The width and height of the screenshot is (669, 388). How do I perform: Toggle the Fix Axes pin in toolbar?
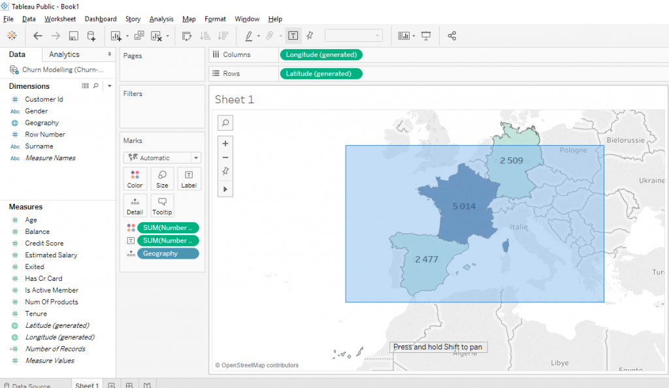coord(310,36)
